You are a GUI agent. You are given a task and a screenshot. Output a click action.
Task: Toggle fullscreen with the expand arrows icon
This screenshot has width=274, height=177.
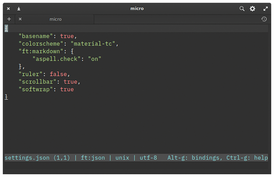pos(266,9)
